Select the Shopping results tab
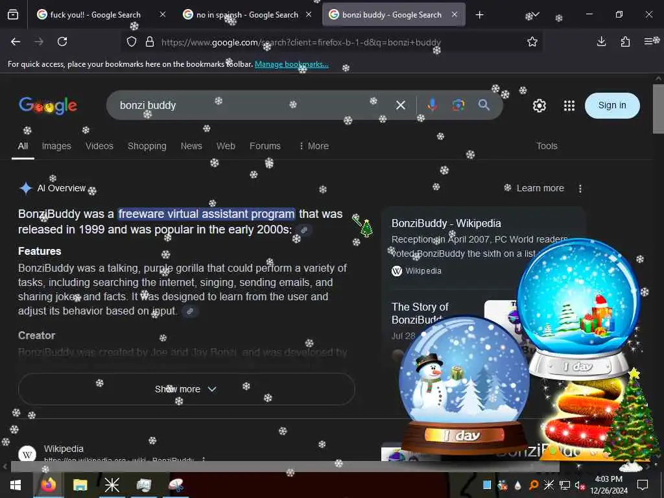Screen dimensions: 664x498 [147, 146]
